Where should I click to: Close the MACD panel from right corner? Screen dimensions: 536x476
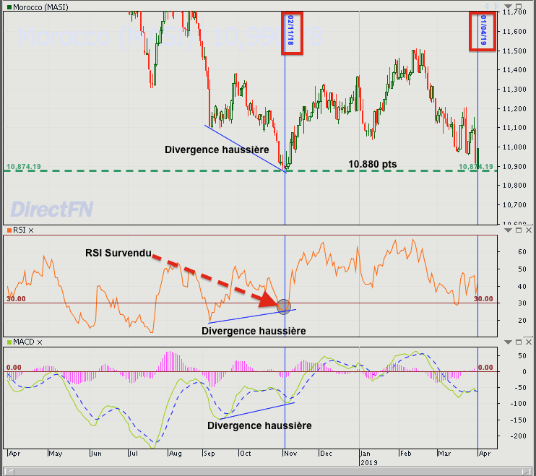pyautogui.click(x=528, y=342)
